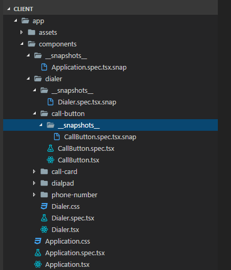Screen dimensions: 231x270
Task: Click the dialpad folder icon
Action: tap(44, 183)
